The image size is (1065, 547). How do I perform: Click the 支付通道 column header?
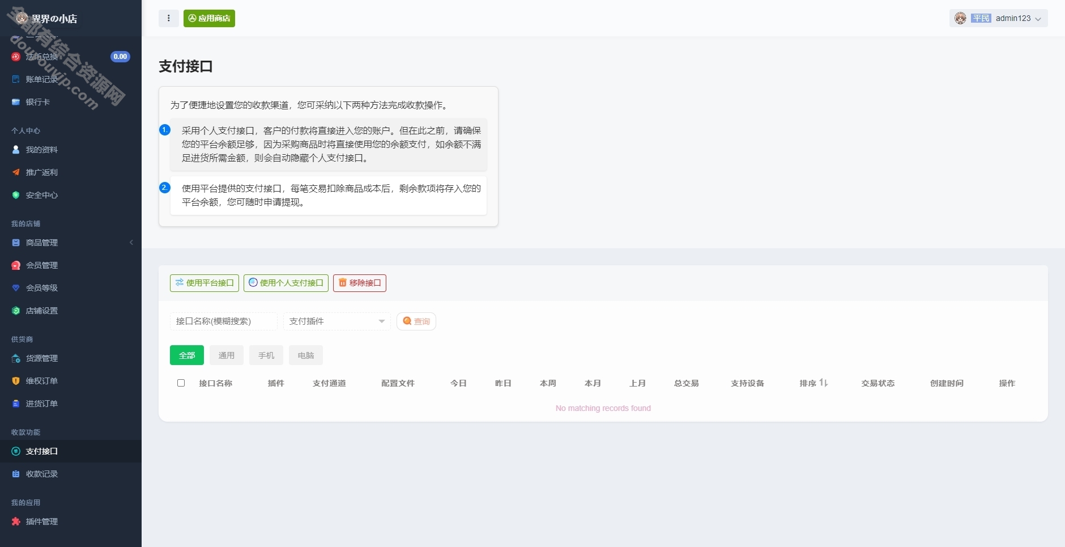(x=329, y=383)
